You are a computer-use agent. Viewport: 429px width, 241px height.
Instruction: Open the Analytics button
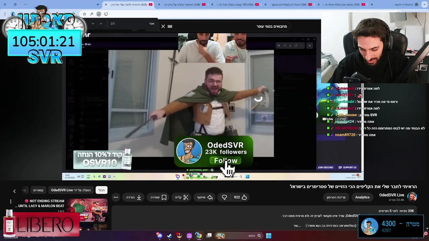tap(362, 197)
